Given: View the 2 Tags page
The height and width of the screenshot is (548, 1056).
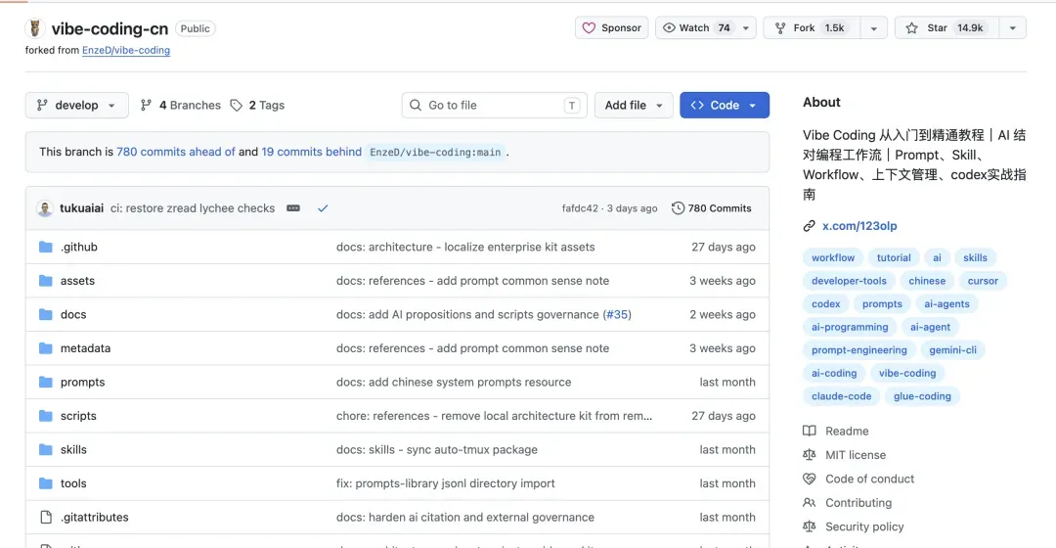Looking at the screenshot, I should click(x=258, y=105).
